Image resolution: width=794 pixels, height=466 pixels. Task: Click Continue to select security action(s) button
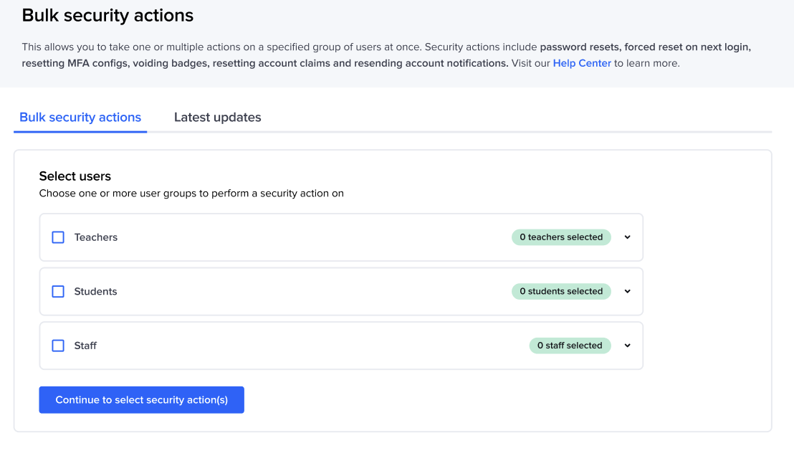click(x=141, y=399)
